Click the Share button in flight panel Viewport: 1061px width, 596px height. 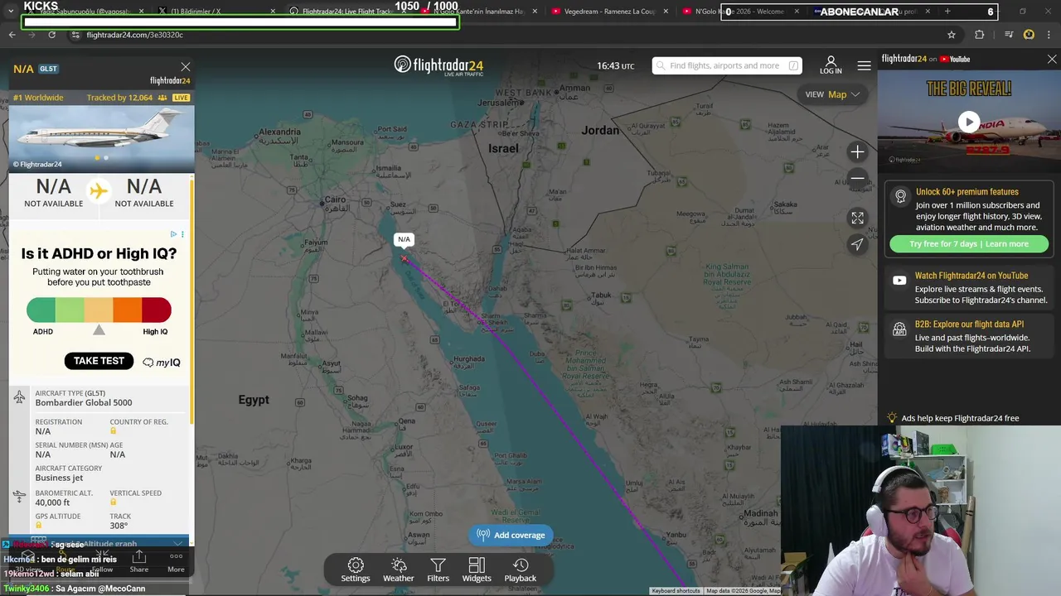click(x=139, y=561)
